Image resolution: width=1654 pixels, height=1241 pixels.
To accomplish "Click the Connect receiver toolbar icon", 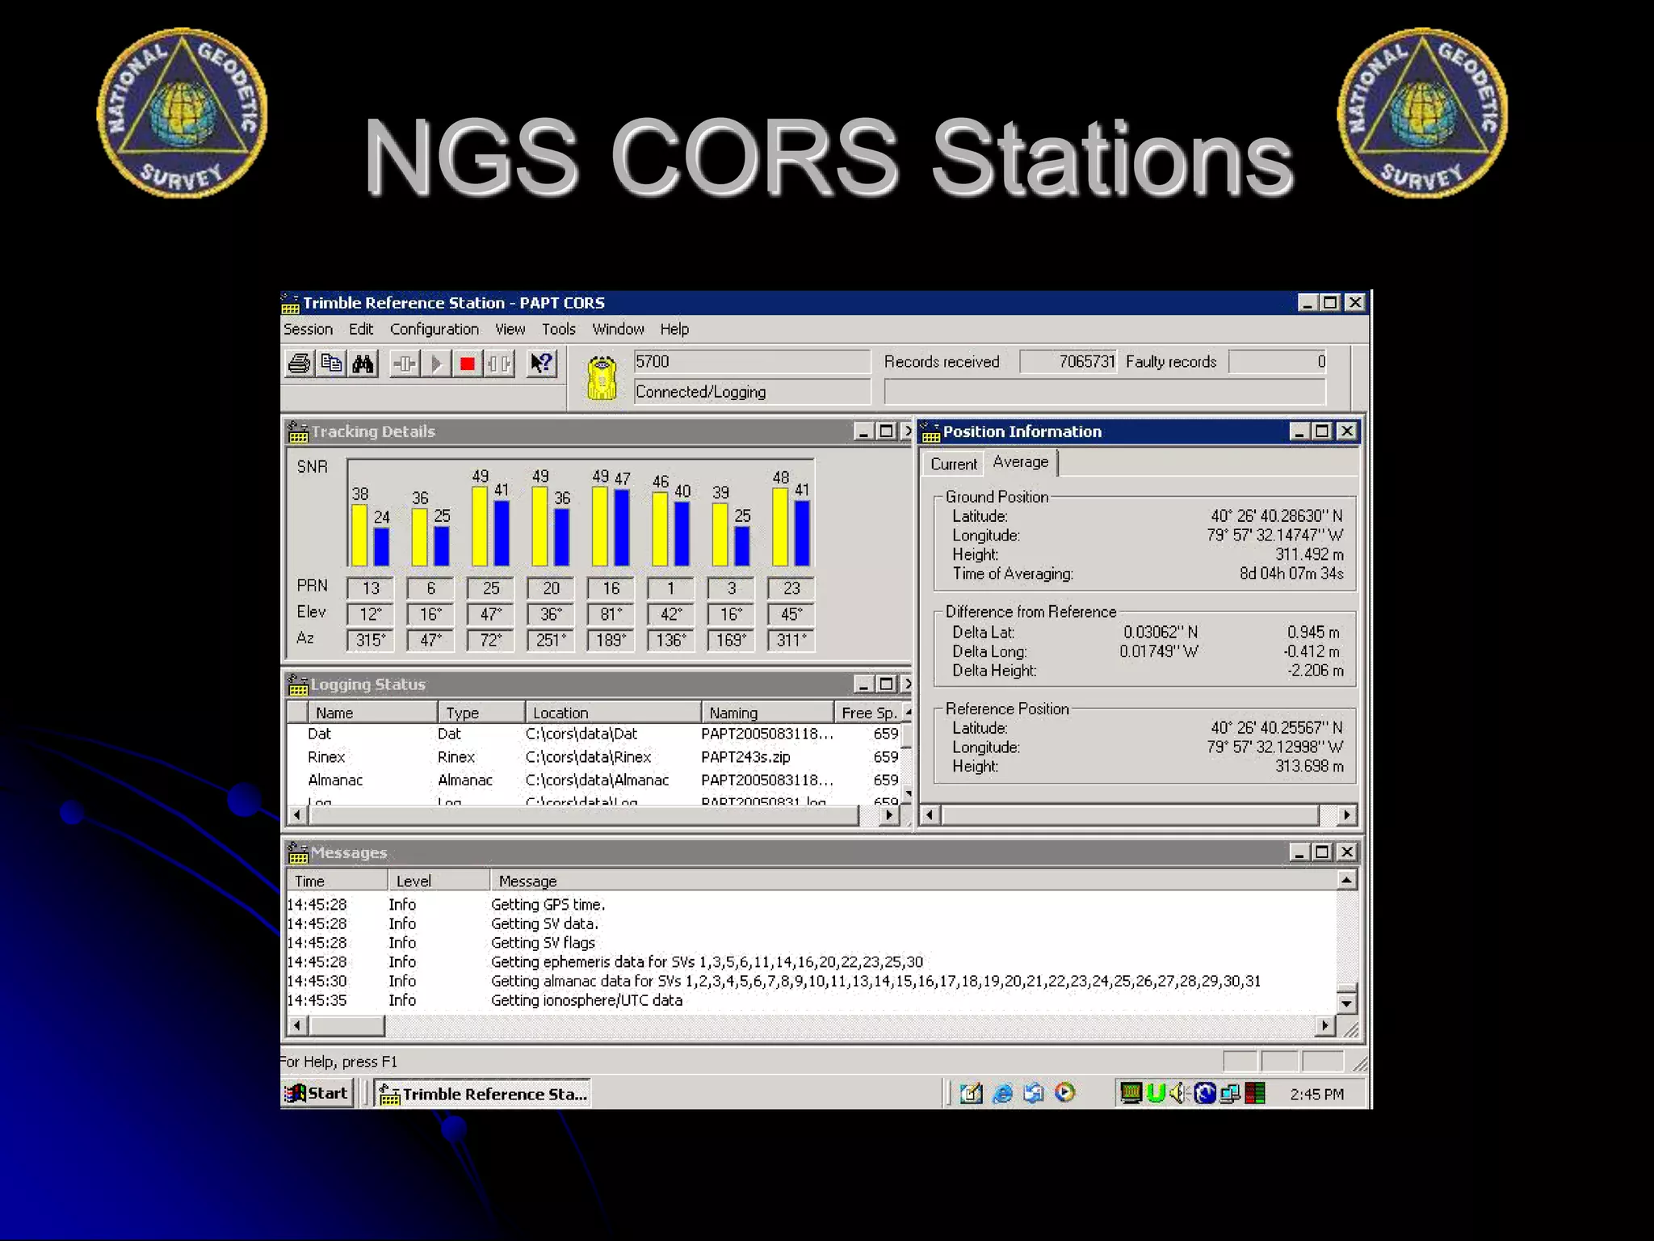I will click(404, 364).
